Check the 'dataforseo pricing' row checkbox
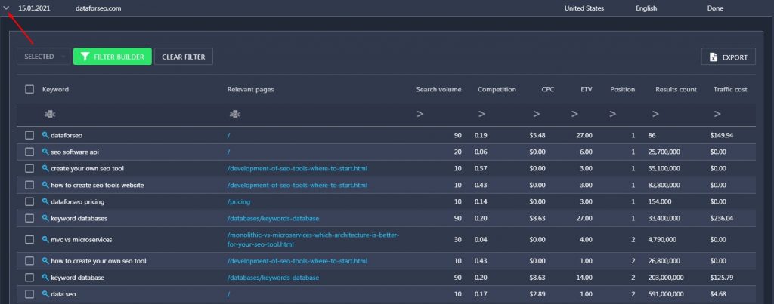774x304 pixels. [x=29, y=202]
